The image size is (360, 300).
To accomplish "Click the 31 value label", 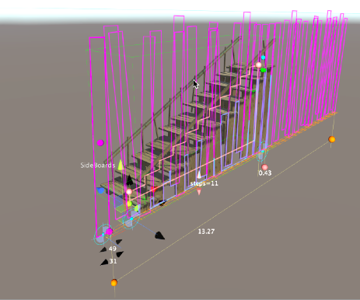I will coord(113,261).
